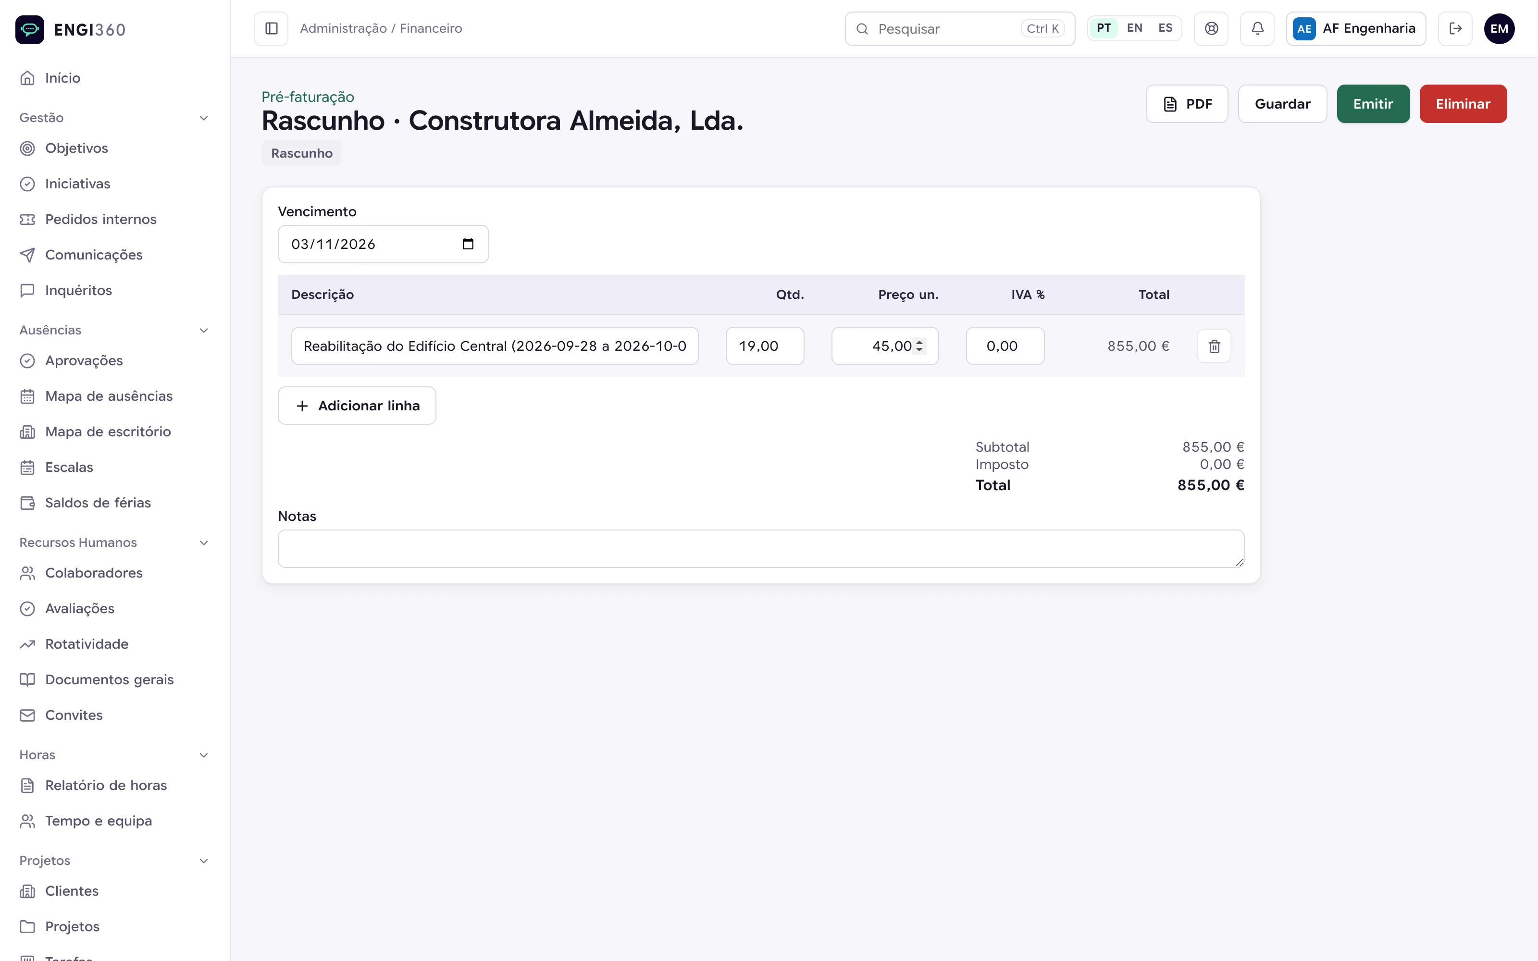The image size is (1538, 961).
Task: Open Objetivos in the sidebar
Action: [x=115, y=148]
